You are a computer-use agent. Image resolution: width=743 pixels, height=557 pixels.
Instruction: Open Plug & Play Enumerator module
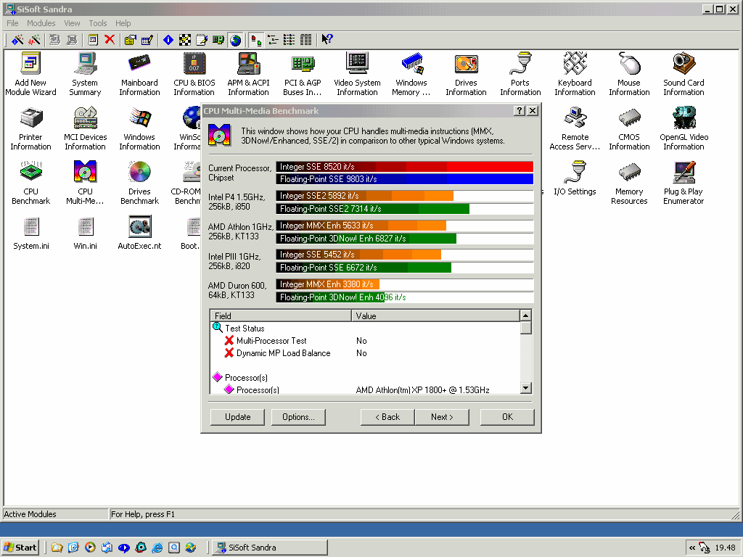(684, 176)
